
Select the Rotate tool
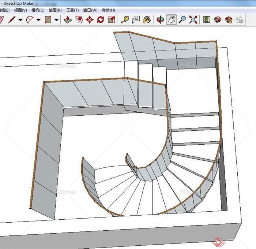(101, 19)
